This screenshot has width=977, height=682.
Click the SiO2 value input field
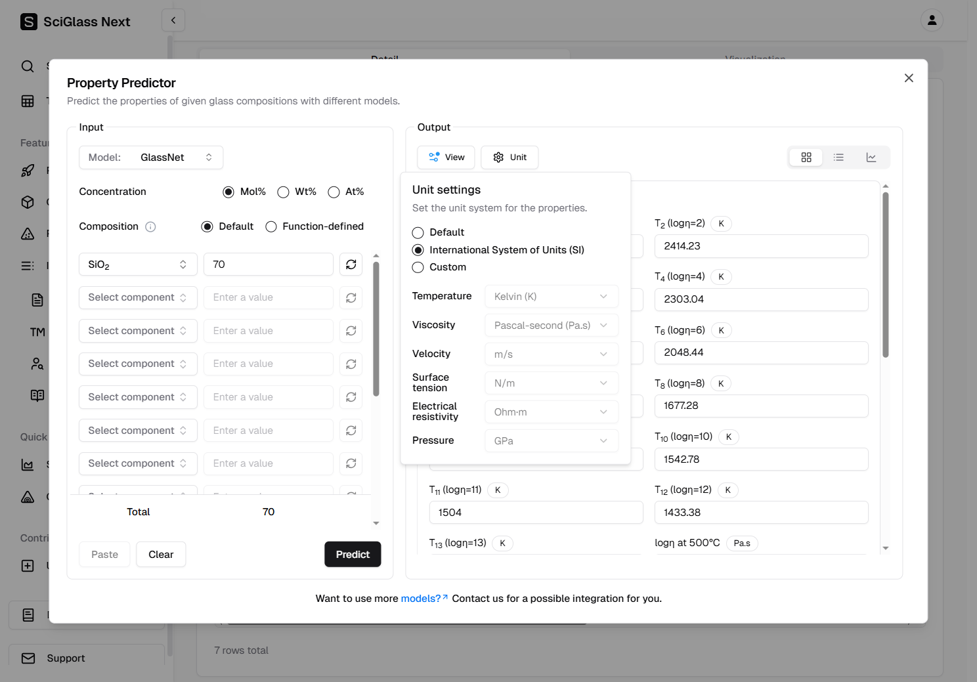(x=268, y=265)
